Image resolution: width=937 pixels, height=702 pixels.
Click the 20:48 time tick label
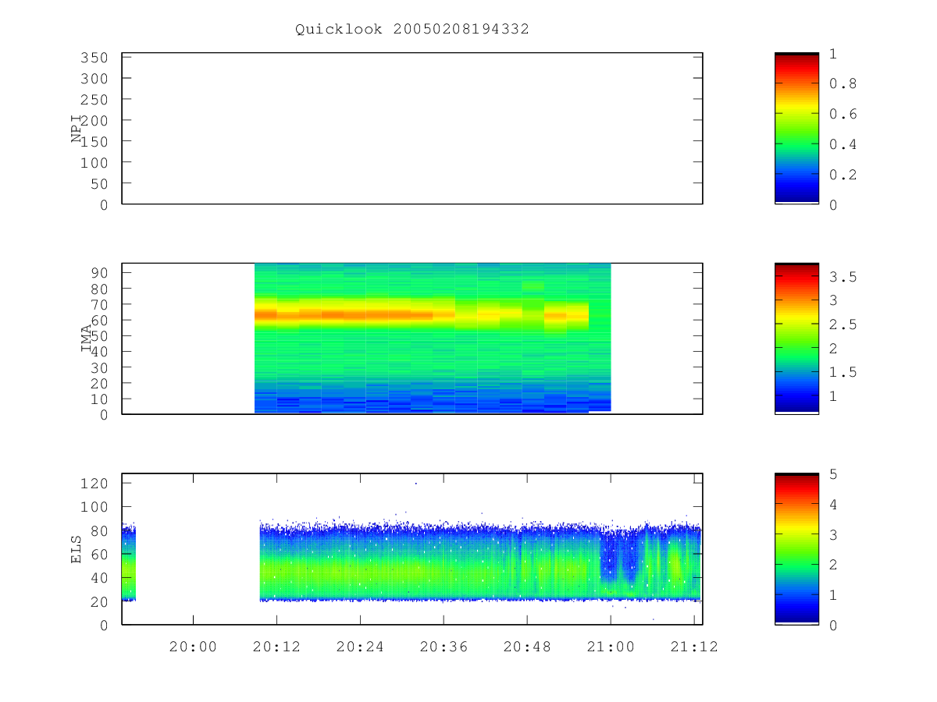[527, 647]
